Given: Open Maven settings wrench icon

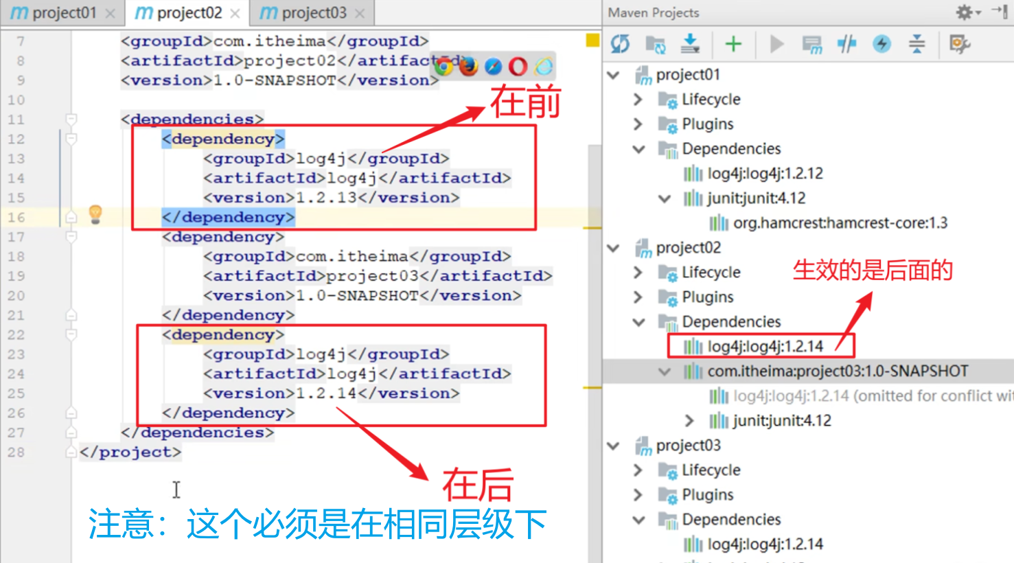Looking at the screenshot, I should tap(960, 45).
